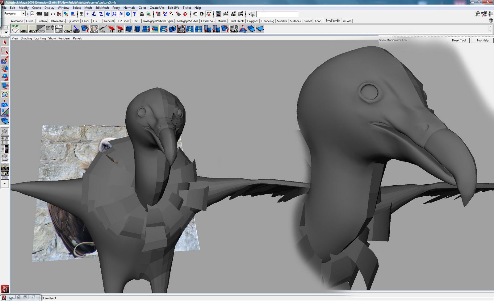Viewport: 494px width, 301px height.
Task: Select the arrow Select tool
Action: point(5,42)
